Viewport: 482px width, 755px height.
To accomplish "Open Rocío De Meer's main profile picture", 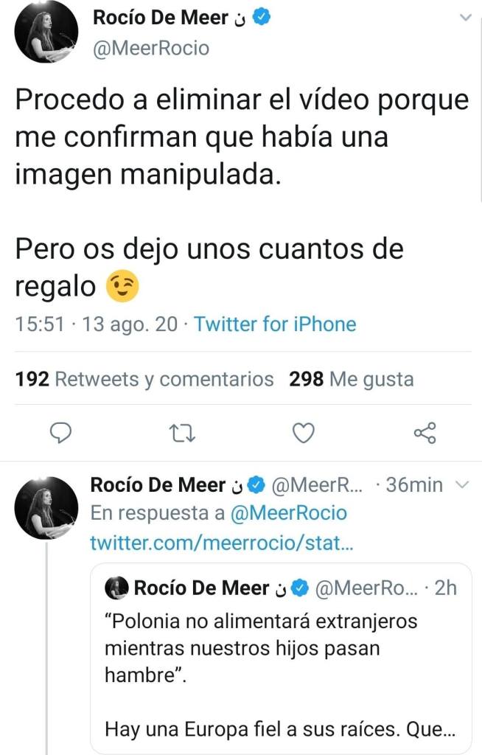I will point(46,32).
